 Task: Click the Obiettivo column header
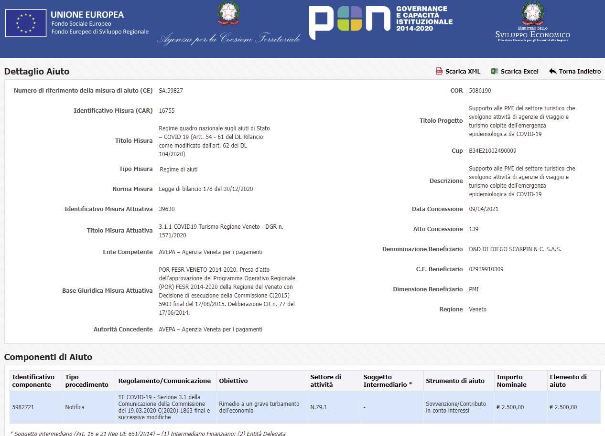coord(262,381)
